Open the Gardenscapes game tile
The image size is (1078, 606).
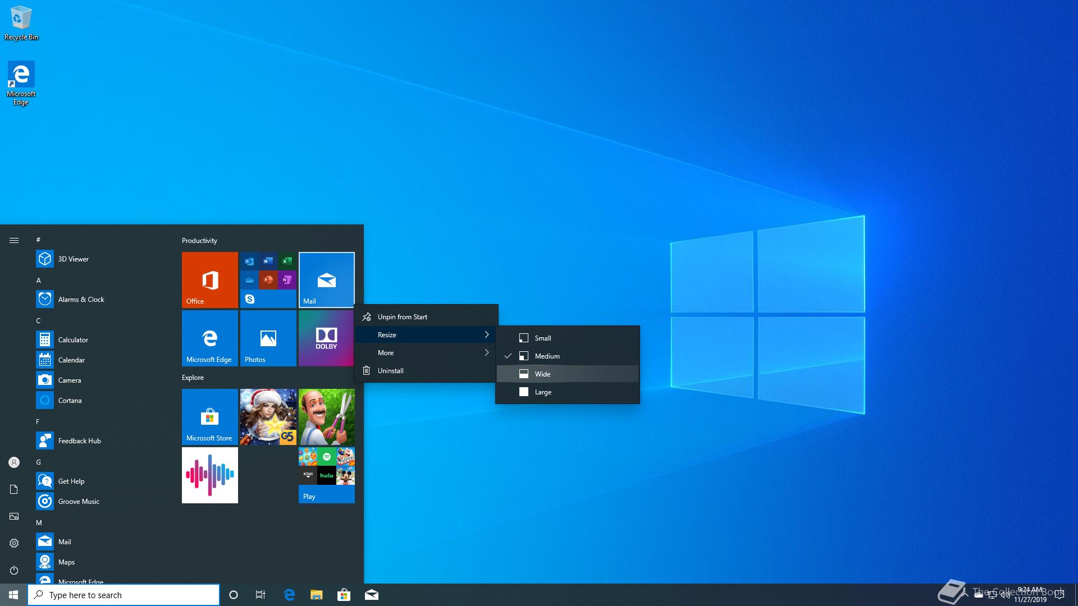click(327, 417)
